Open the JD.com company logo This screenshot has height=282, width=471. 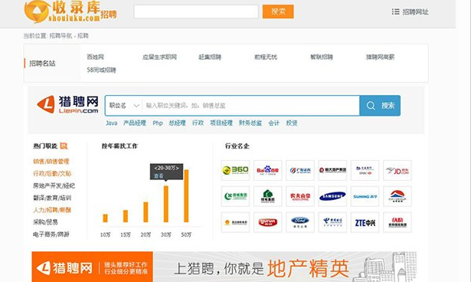pyautogui.click(x=397, y=170)
